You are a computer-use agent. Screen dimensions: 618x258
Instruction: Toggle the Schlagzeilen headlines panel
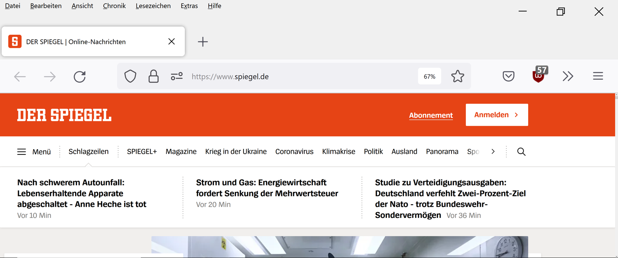pos(89,152)
